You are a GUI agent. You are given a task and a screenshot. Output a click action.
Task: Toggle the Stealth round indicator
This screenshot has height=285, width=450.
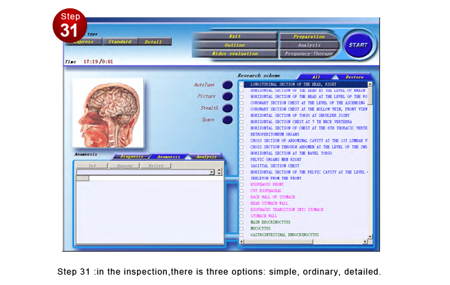click(x=227, y=108)
